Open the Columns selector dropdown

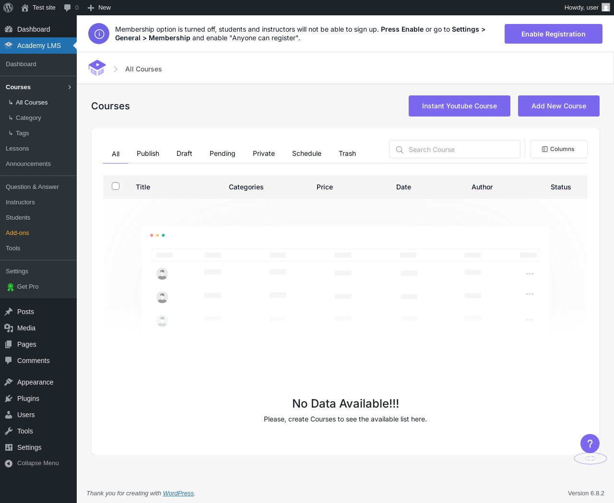coord(559,149)
